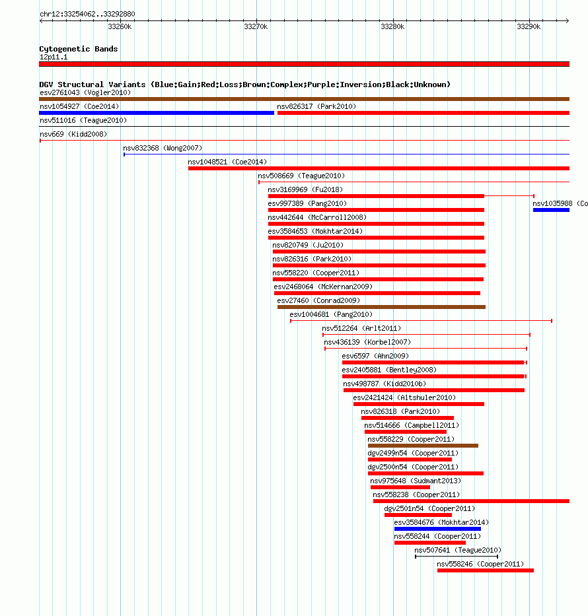Click the blue esv3584676 gain bar

437,529
